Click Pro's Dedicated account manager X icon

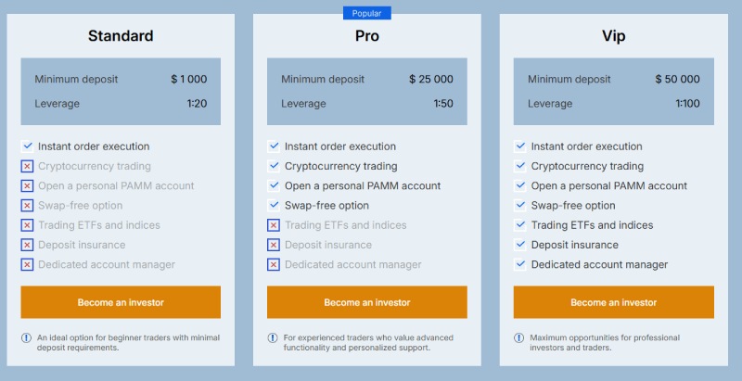point(274,265)
